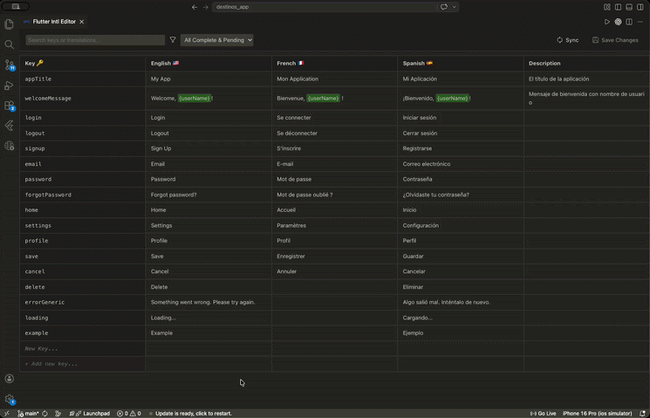This screenshot has height=418, width=650.
Task: Click the Key column header
Action: coord(83,63)
